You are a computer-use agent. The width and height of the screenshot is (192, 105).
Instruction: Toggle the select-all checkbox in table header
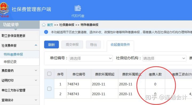(x=49, y=74)
